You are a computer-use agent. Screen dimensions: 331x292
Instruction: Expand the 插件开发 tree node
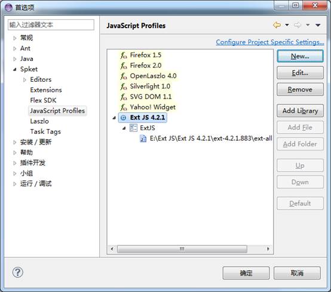click(14, 163)
